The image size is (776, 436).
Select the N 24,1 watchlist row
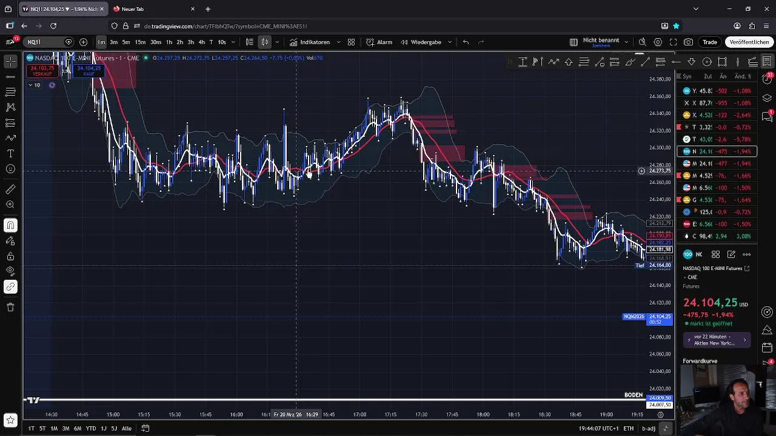pyautogui.click(x=717, y=151)
